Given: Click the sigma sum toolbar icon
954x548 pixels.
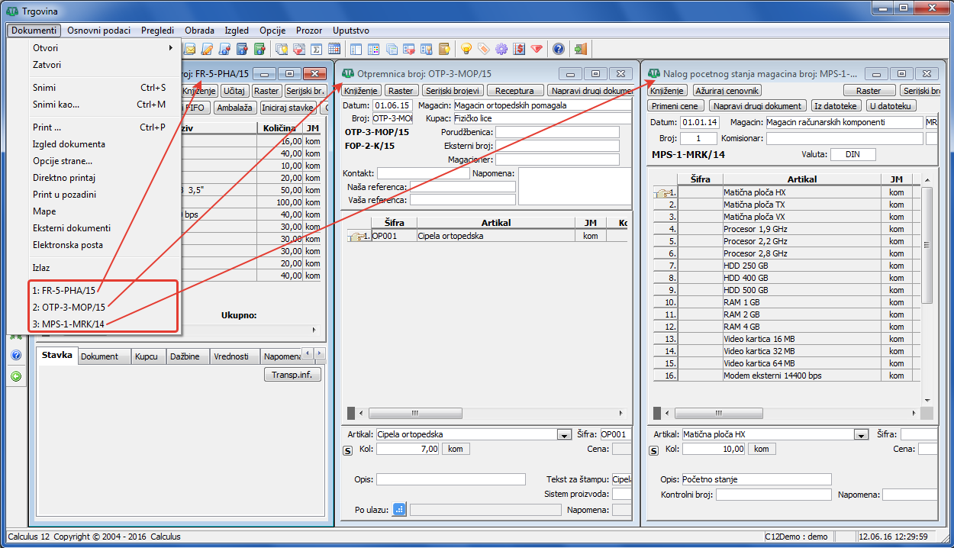Looking at the screenshot, I should (315, 49).
